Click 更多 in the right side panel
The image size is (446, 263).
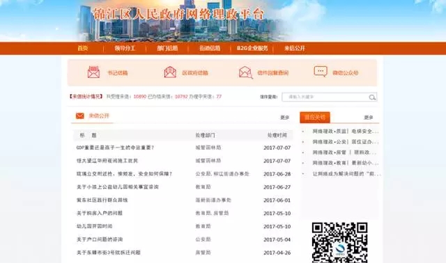369,118
